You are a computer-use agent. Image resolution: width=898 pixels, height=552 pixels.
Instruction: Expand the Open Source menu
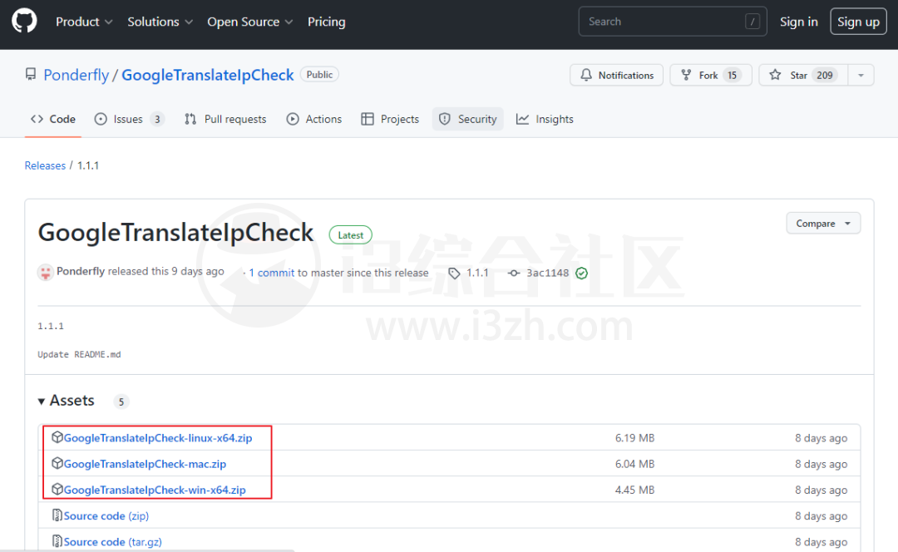tap(249, 22)
